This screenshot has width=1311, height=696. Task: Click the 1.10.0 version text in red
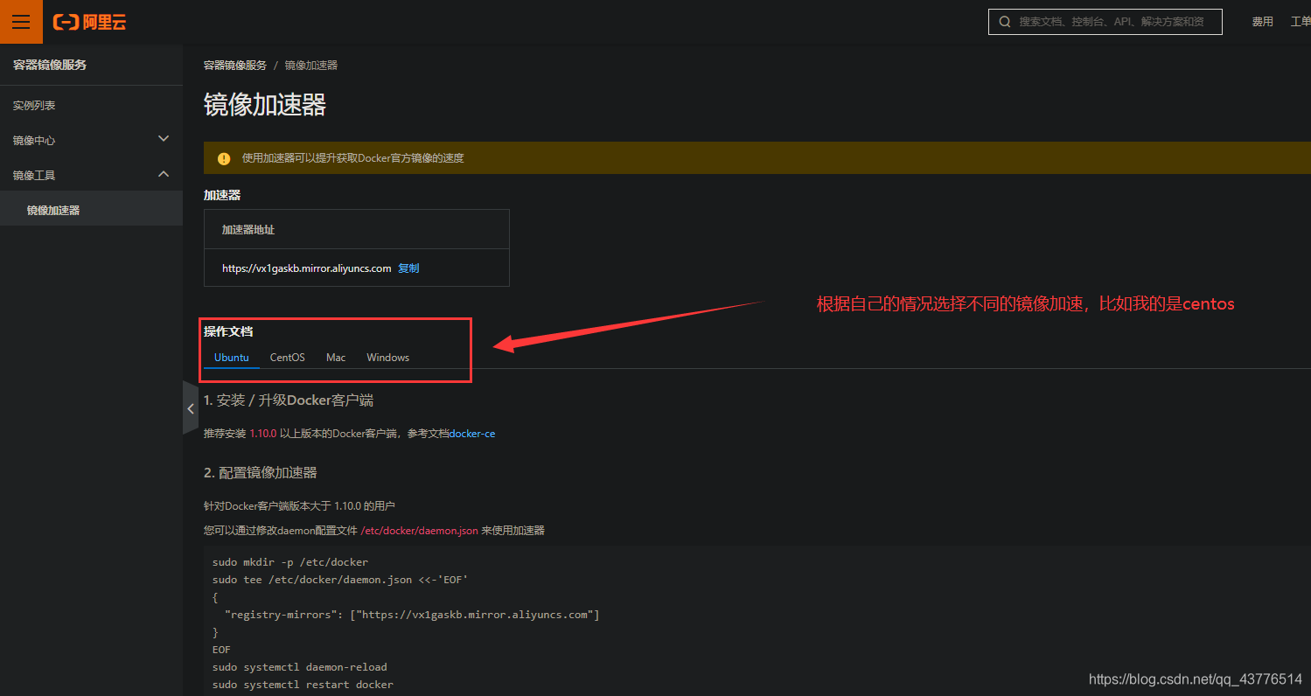coord(263,434)
